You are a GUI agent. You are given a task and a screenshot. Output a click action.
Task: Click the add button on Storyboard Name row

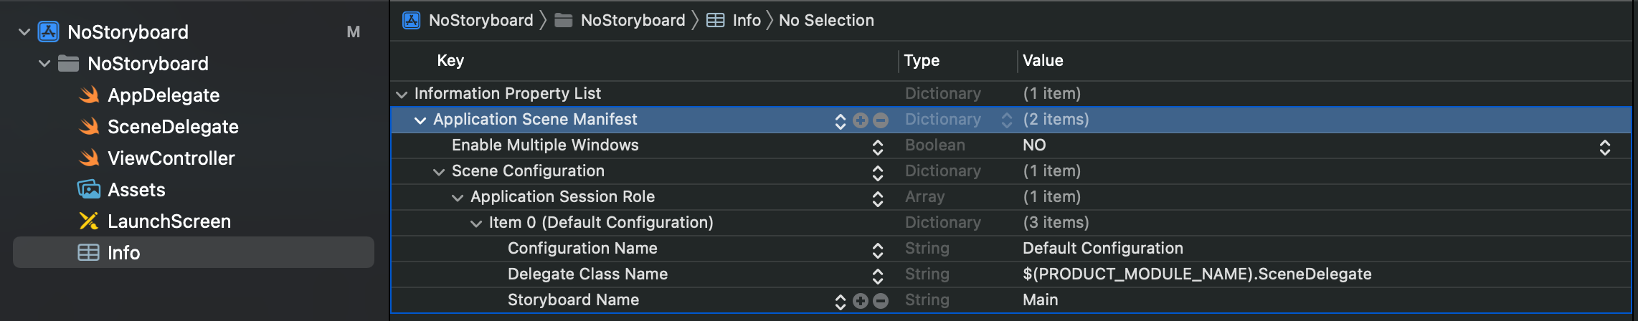point(861,301)
